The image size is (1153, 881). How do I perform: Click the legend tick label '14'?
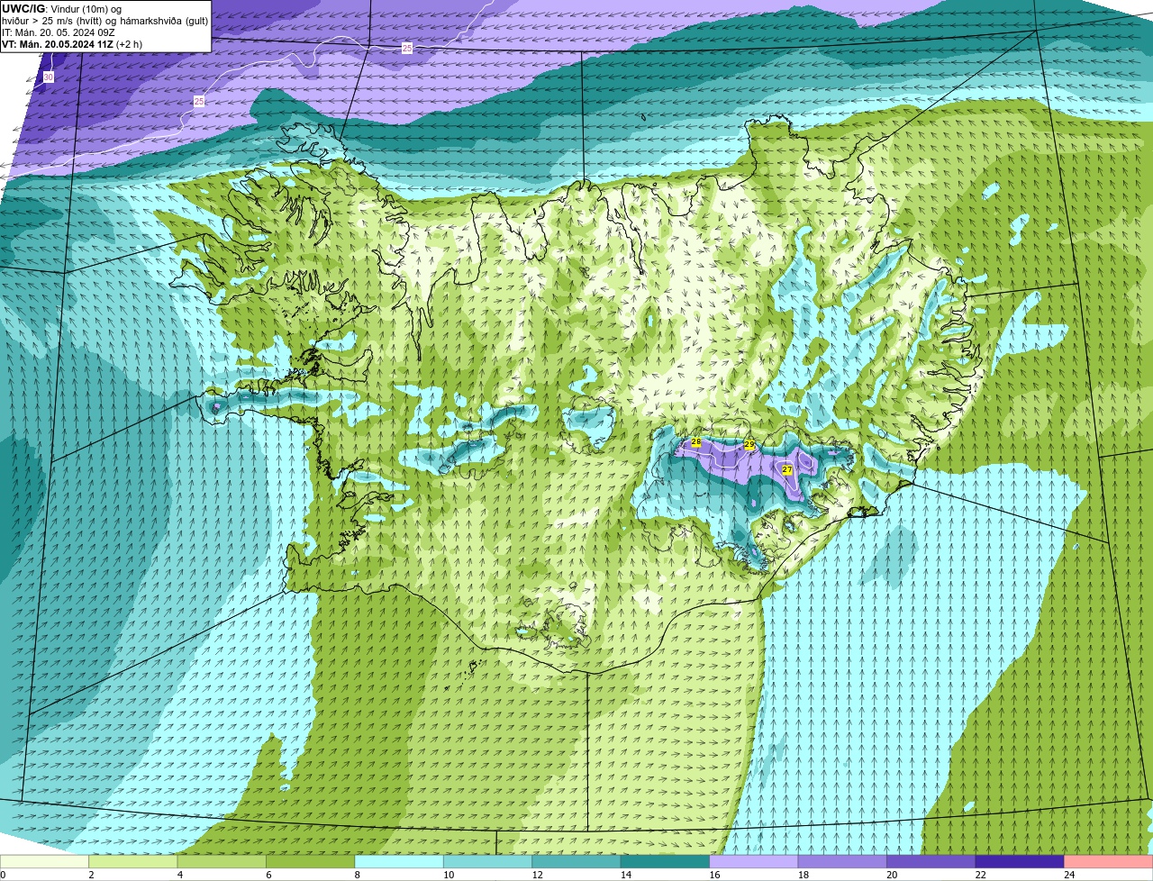625,875
